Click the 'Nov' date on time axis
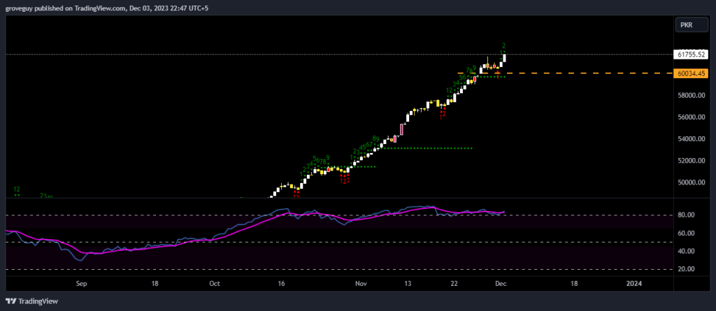 (361, 284)
